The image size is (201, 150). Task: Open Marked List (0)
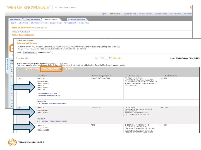pyautogui.click(x=115, y=14)
